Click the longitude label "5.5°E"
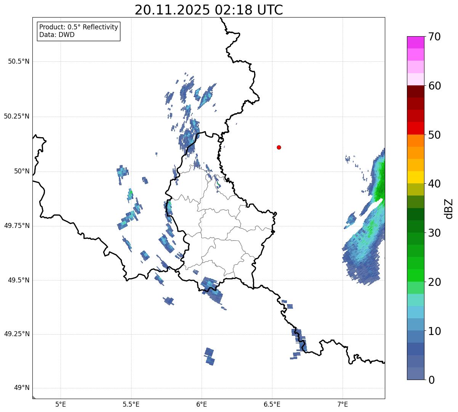Image resolution: width=458 pixels, height=412 pixels. pyautogui.click(x=131, y=404)
